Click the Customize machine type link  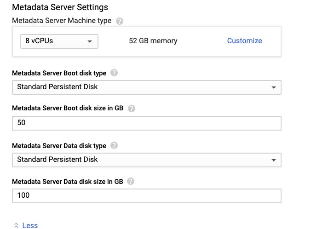pyautogui.click(x=244, y=41)
